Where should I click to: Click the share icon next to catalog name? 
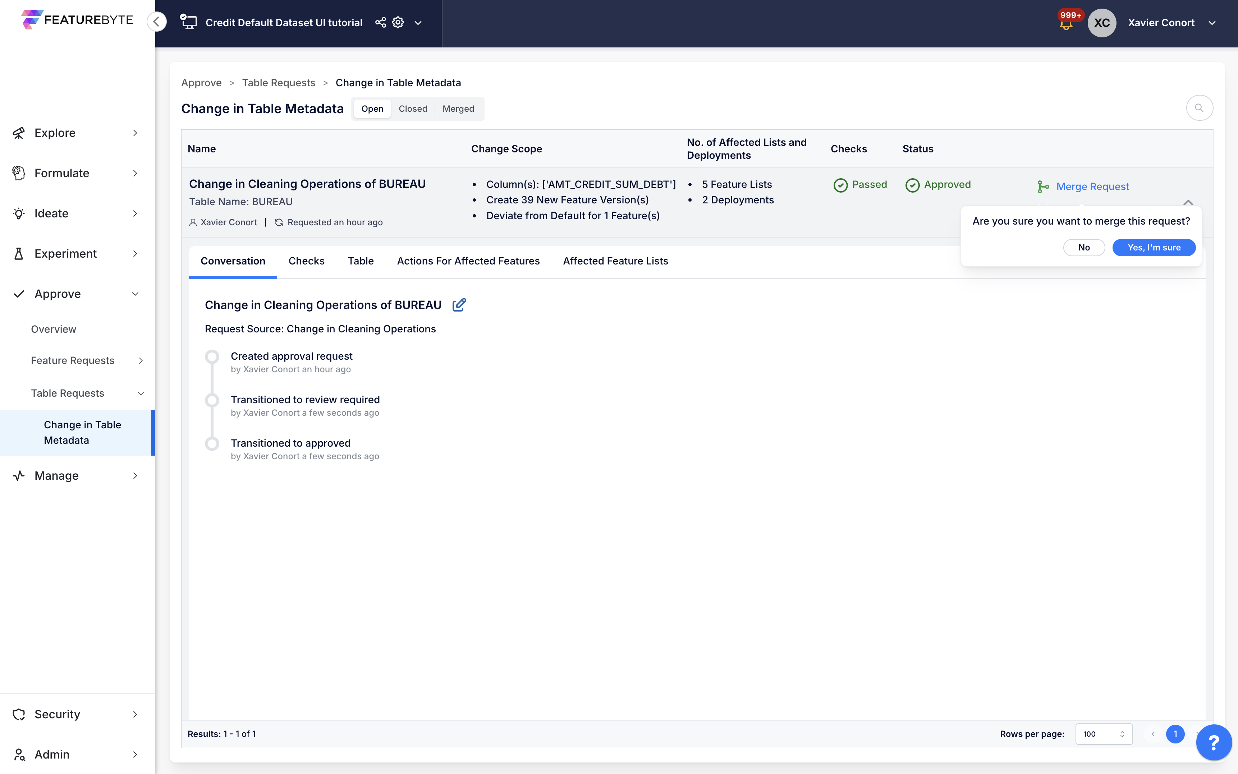coord(380,23)
